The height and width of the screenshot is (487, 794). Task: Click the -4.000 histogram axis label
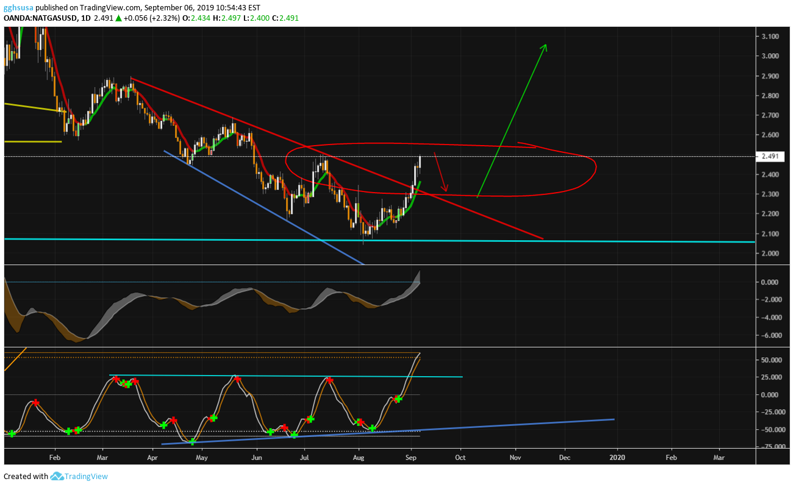pos(771,318)
